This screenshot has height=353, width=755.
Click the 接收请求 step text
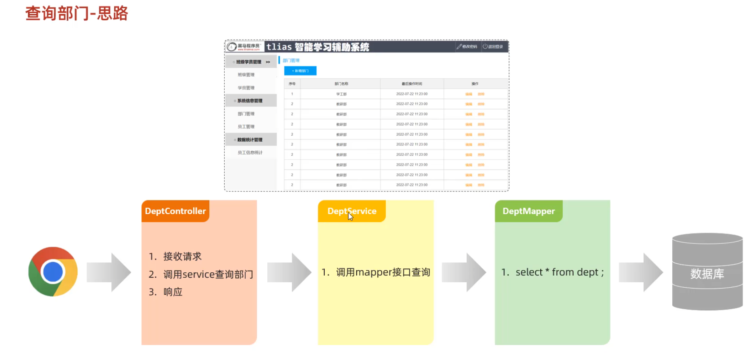coord(182,256)
